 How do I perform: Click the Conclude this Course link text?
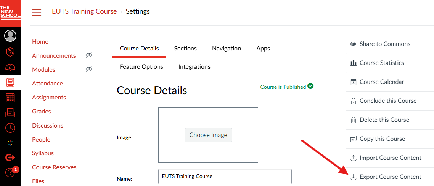coord(388,101)
